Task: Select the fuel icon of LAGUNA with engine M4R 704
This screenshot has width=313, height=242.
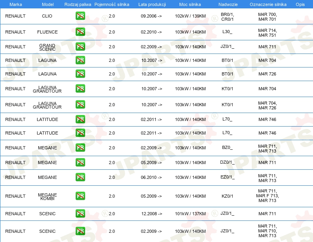Action: click(80, 60)
